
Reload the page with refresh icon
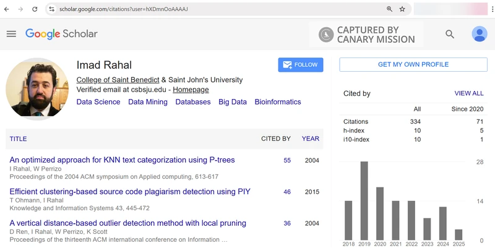point(35,9)
